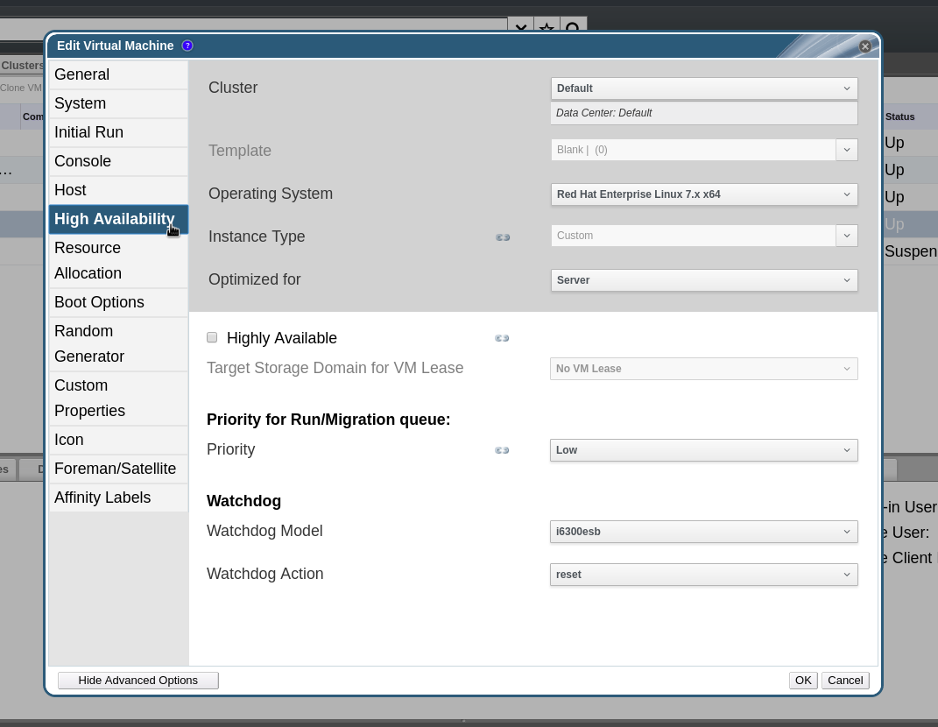The width and height of the screenshot is (938, 727).
Task: Click the Hide Advanced Options button
Action: click(x=138, y=680)
